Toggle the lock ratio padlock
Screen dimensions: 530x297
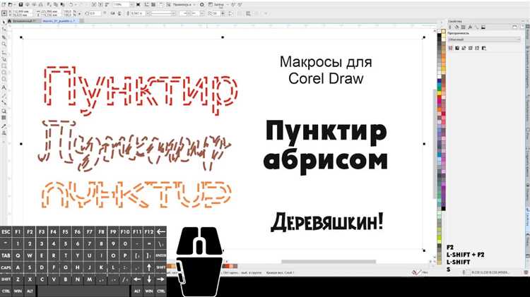pos(79,13)
